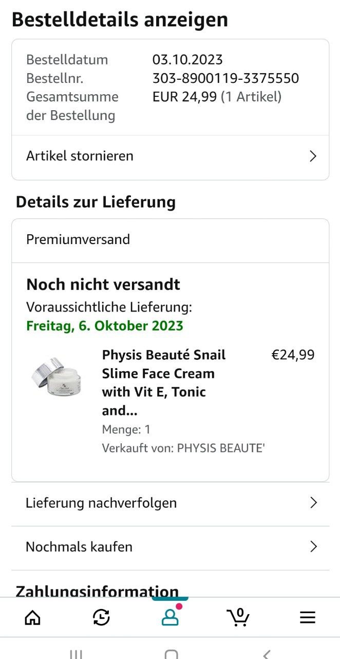Image resolution: width=340 pixels, height=659 pixels.
Task: Click the chevron next to Artikel stornieren
Action: tap(313, 157)
